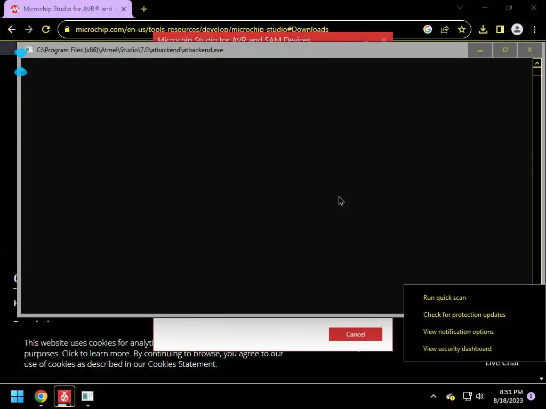Reload the Microchip page
546x409 pixels.
(46, 30)
